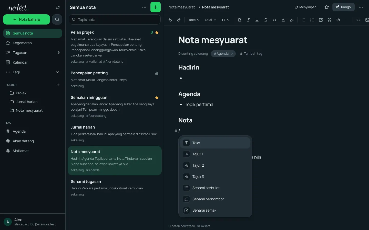
Task: Toggle strikethrough formatting
Action: point(266,20)
